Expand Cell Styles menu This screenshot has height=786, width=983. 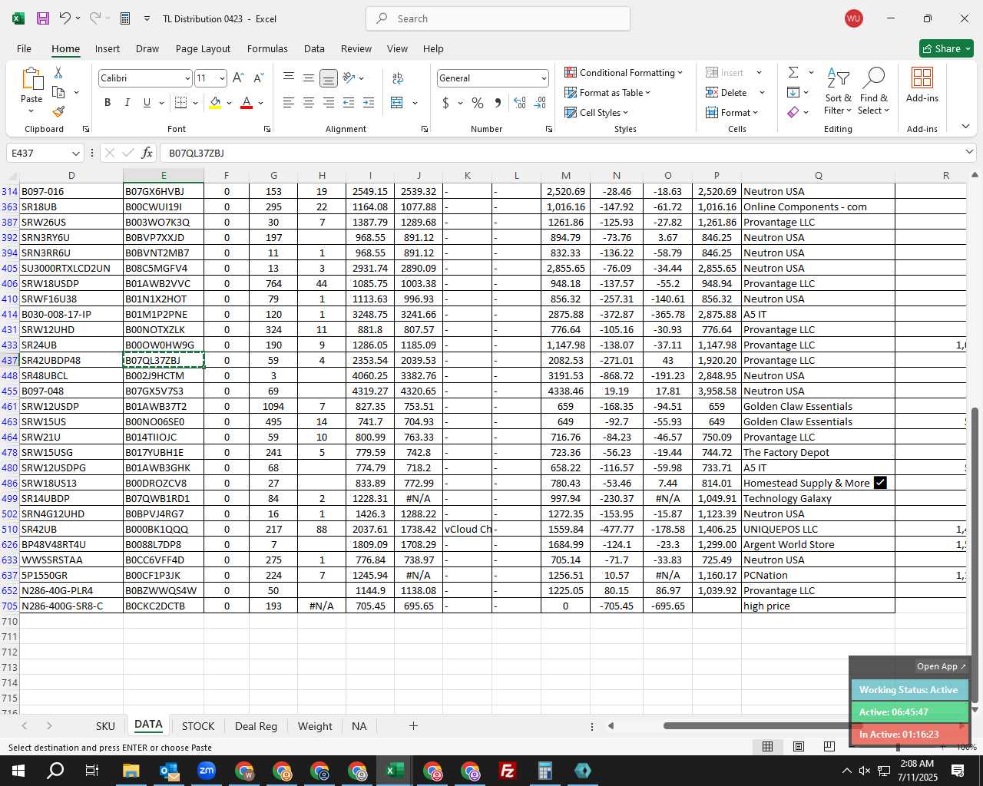[597, 112]
